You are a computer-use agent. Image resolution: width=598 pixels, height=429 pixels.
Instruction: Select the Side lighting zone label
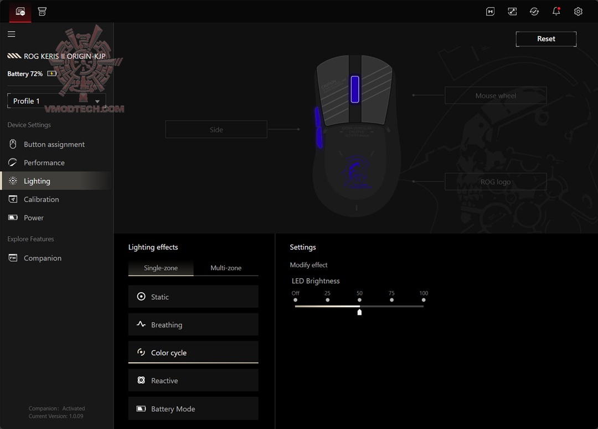tap(216, 129)
